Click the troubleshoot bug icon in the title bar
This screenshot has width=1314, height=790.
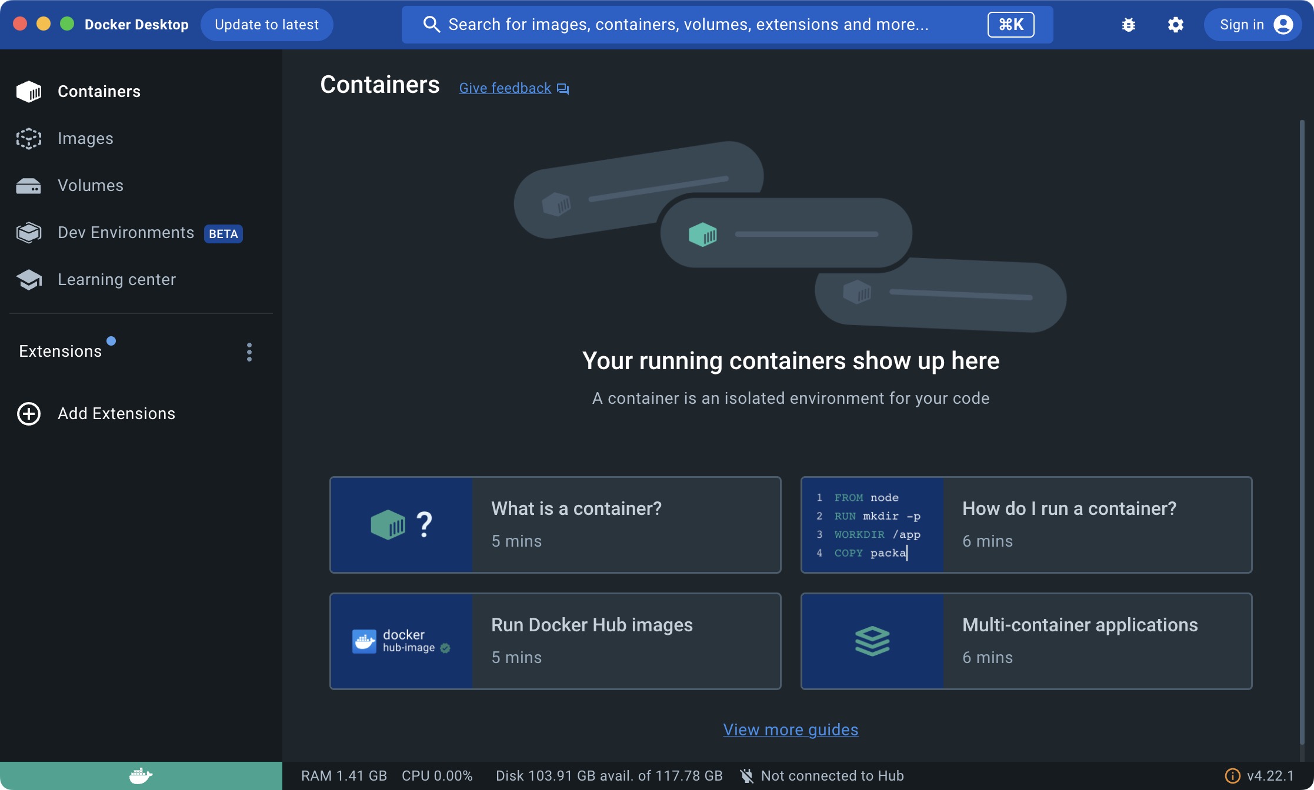click(1129, 24)
